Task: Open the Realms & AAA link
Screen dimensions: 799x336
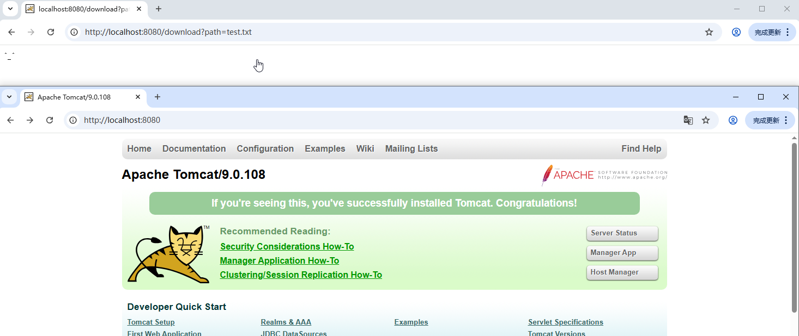Action: (286, 322)
